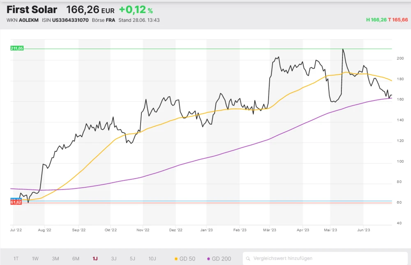Image resolution: width=411 pixels, height=265 pixels.
Task: Click the magnifier icon in comparison field
Action: click(x=249, y=258)
